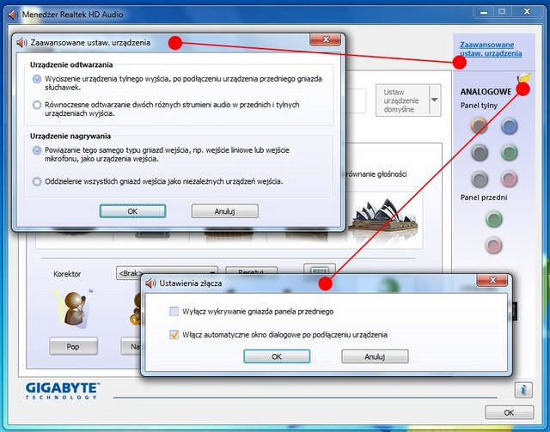Click the pink front panel jack
The width and height of the screenshot is (550, 432).
tap(494, 246)
